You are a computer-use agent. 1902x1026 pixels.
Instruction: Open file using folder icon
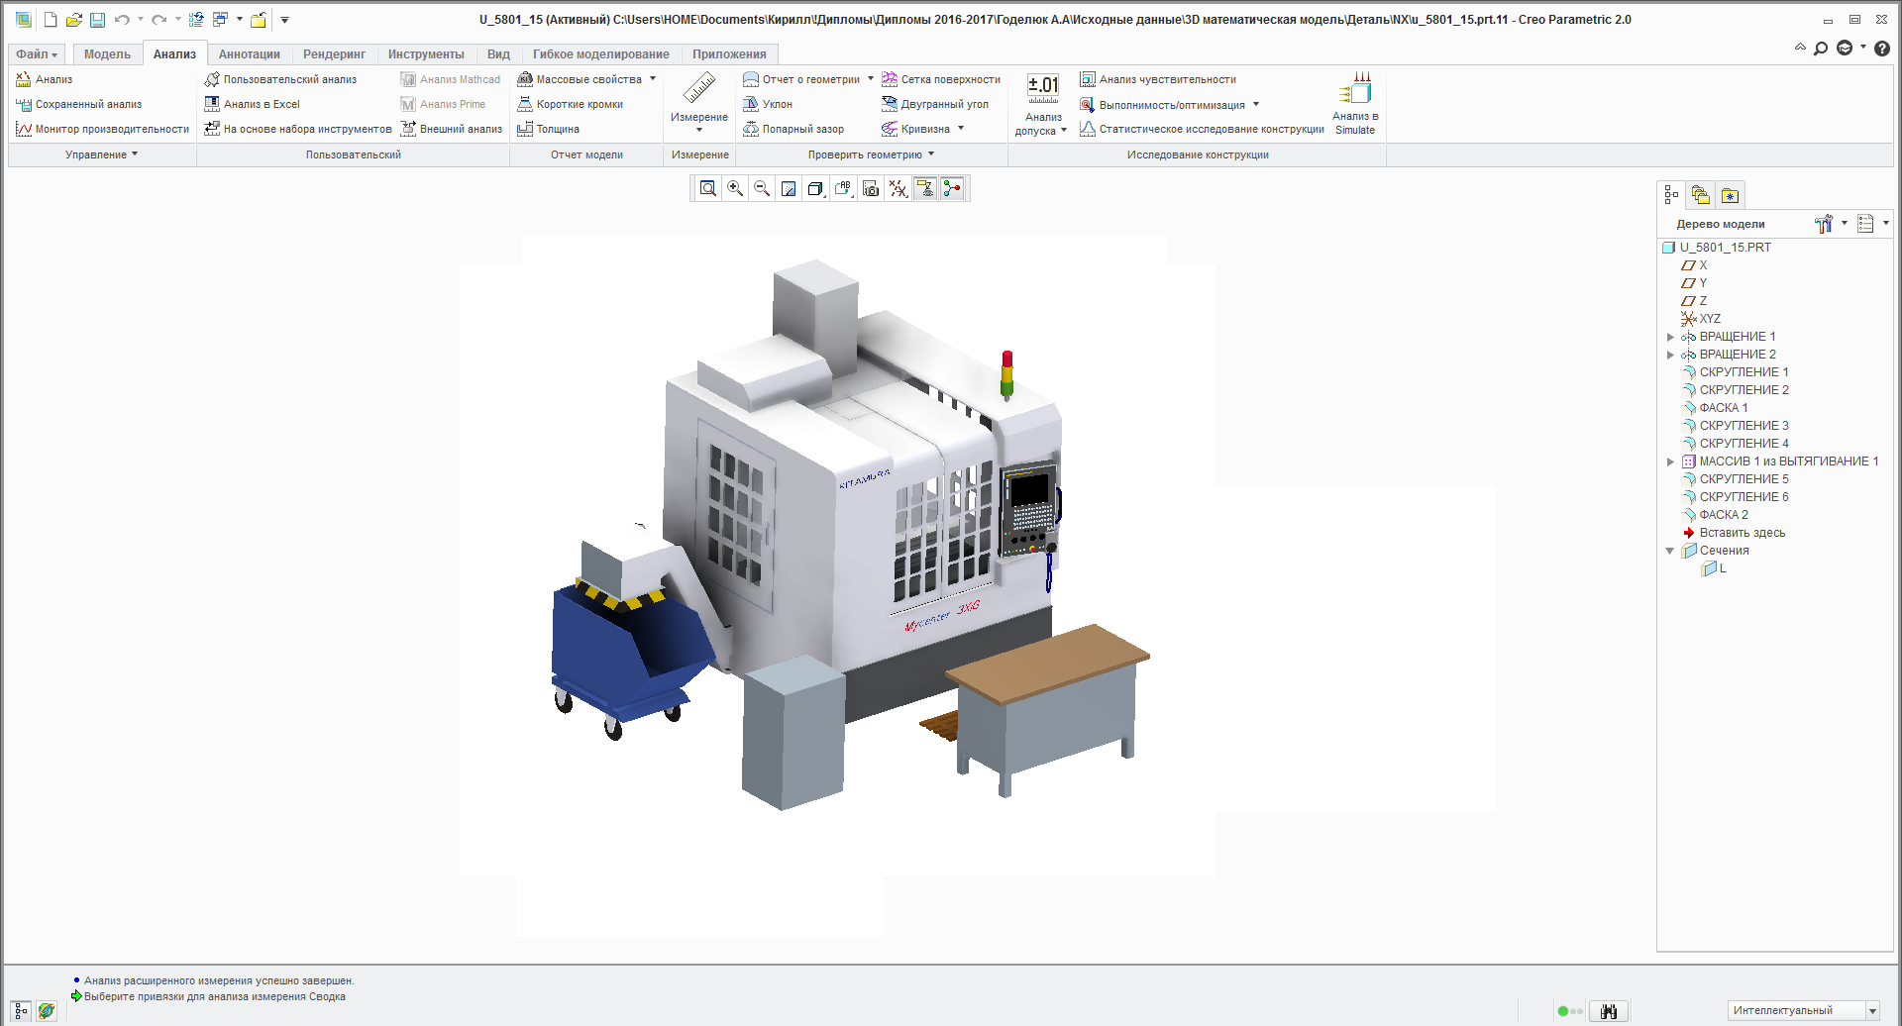pyautogui.click(x=73, y=20)
